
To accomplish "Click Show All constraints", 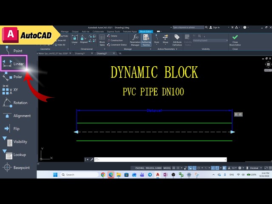I will click(61, 40).
